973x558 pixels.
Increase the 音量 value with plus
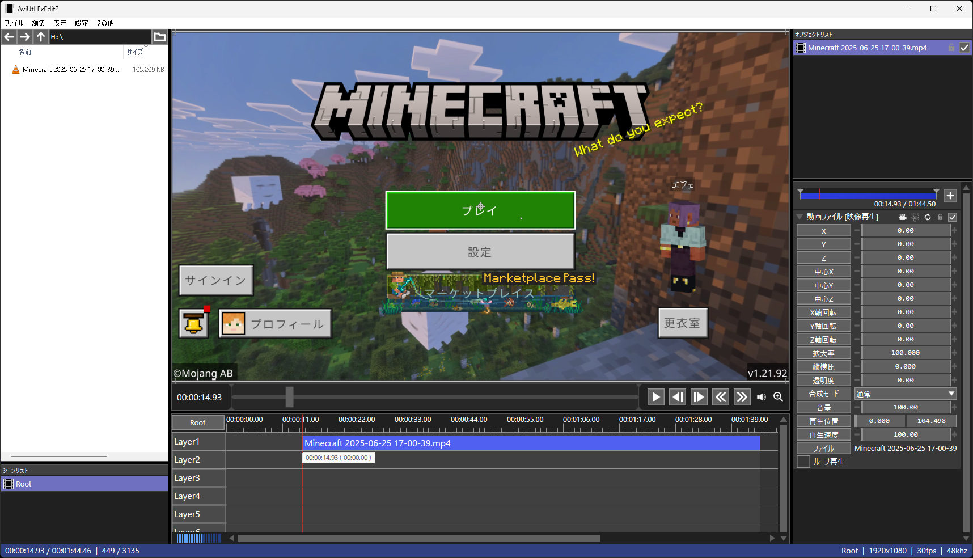954,407
